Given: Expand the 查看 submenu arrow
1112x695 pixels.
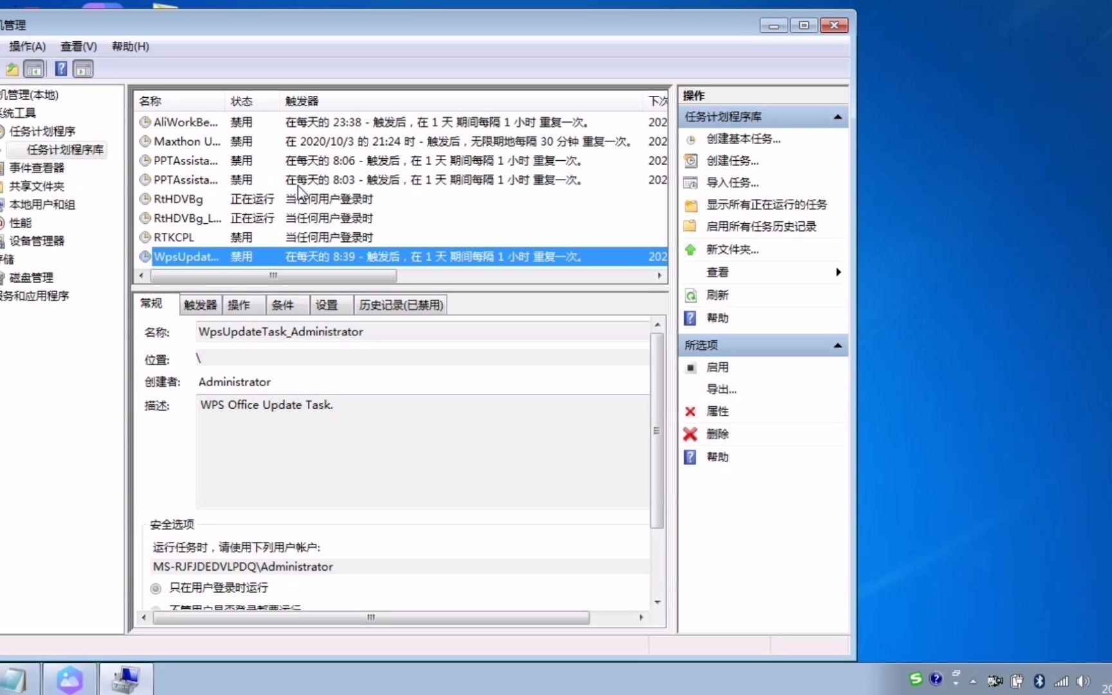Looking at the screenshot, I should tap(838, 272).
